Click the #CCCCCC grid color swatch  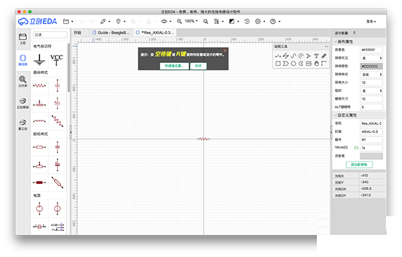coord(371,66)
